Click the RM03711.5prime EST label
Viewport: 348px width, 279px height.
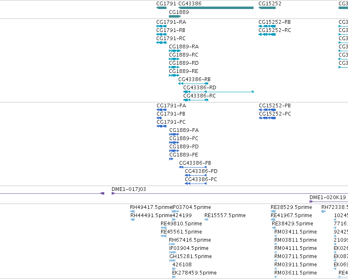pyautogui.click(x=296, y=257)
